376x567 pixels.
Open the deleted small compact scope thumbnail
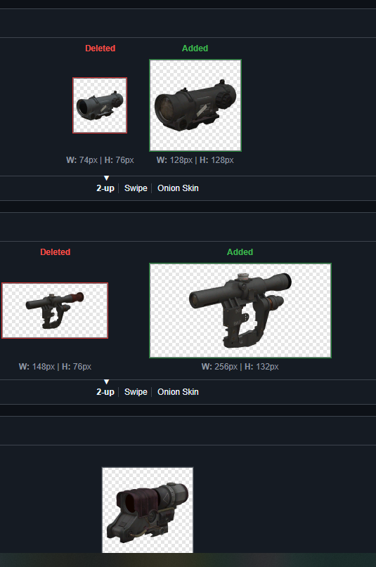click(x=100, y=105)
